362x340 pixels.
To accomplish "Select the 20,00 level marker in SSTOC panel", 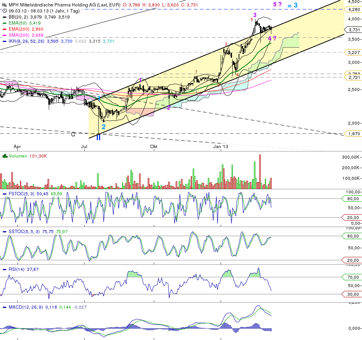I will (x=353, y=260).
